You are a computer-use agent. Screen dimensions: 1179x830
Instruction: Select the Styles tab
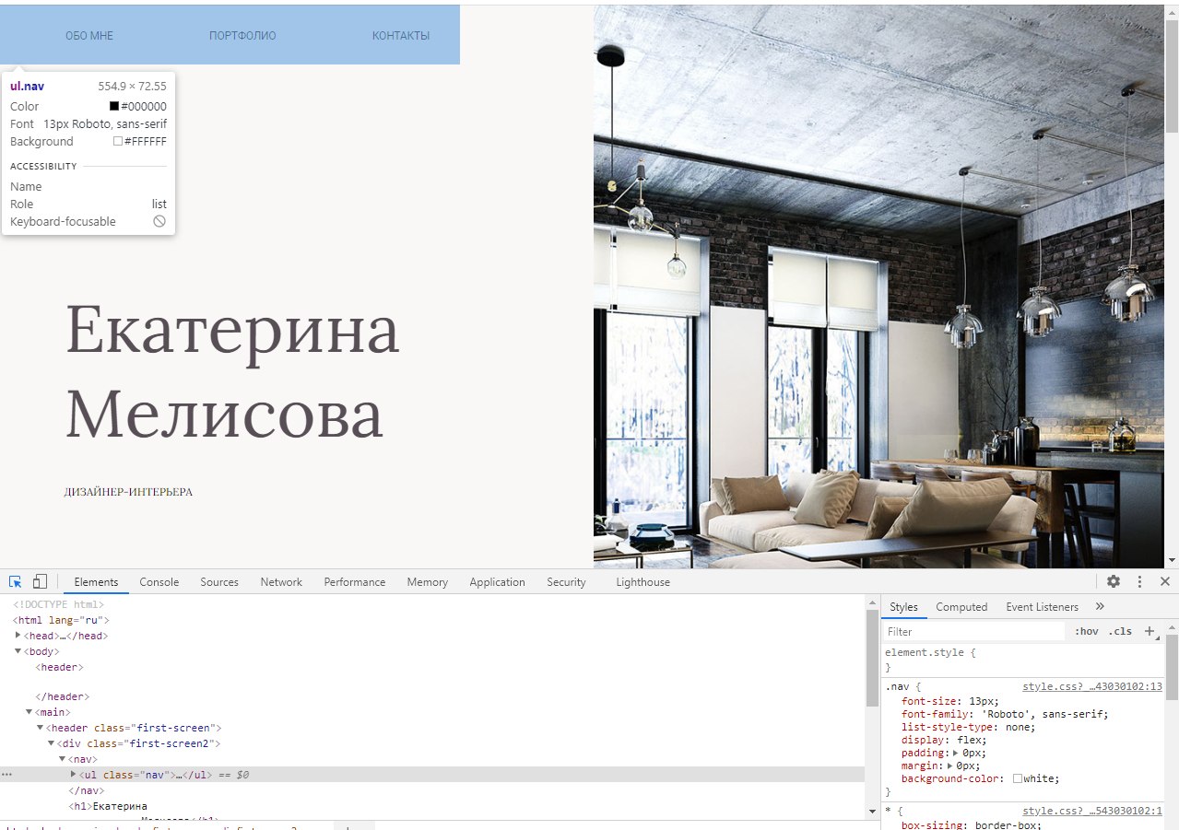pyautogui.click(x=904, y=607)
